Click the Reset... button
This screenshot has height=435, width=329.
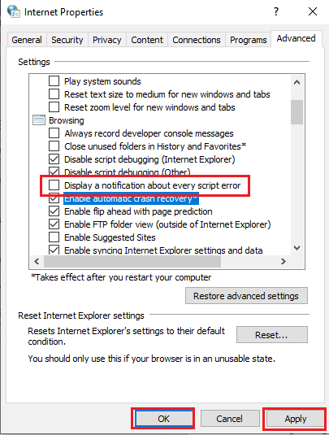click(272, 334)
